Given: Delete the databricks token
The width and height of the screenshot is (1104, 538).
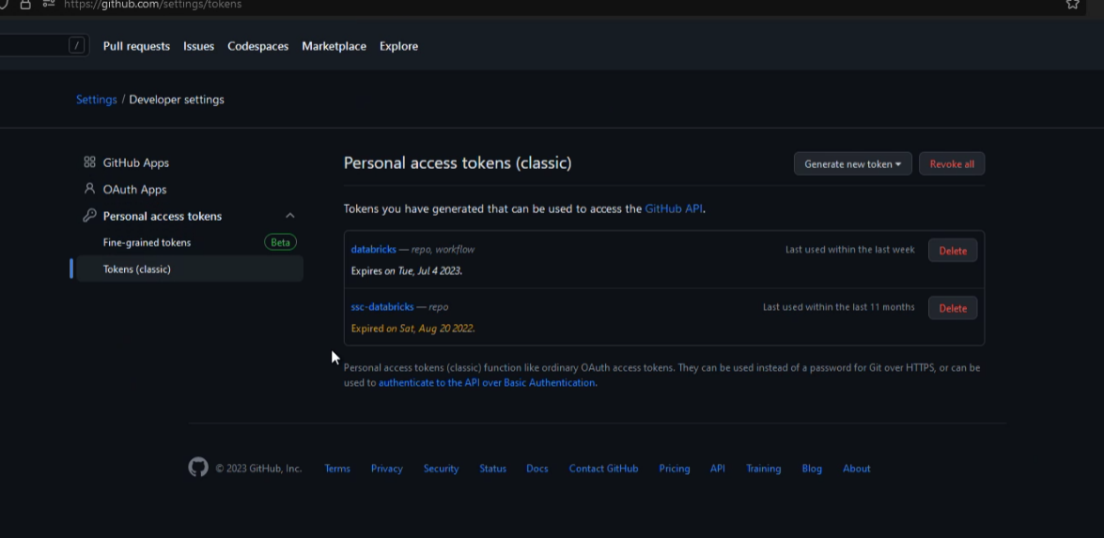Looking at the screenshot, I should (952, 251).
